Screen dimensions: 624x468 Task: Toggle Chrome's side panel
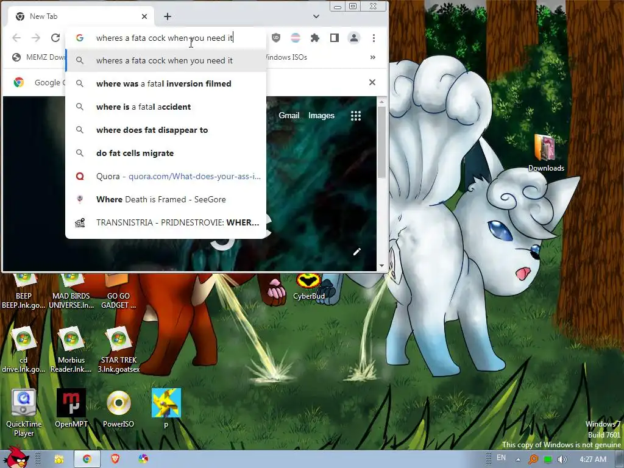[x=335, y=38]
